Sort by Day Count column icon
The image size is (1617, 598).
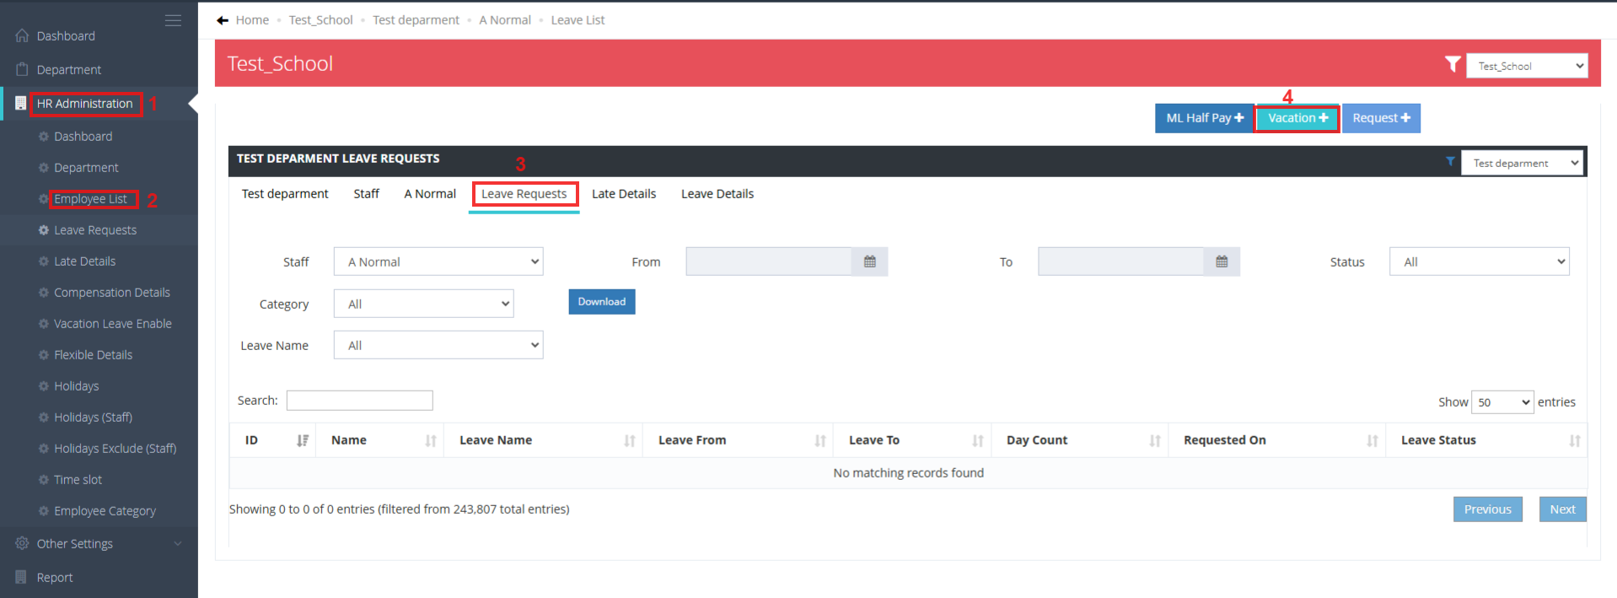click(x=1154, y=440)
